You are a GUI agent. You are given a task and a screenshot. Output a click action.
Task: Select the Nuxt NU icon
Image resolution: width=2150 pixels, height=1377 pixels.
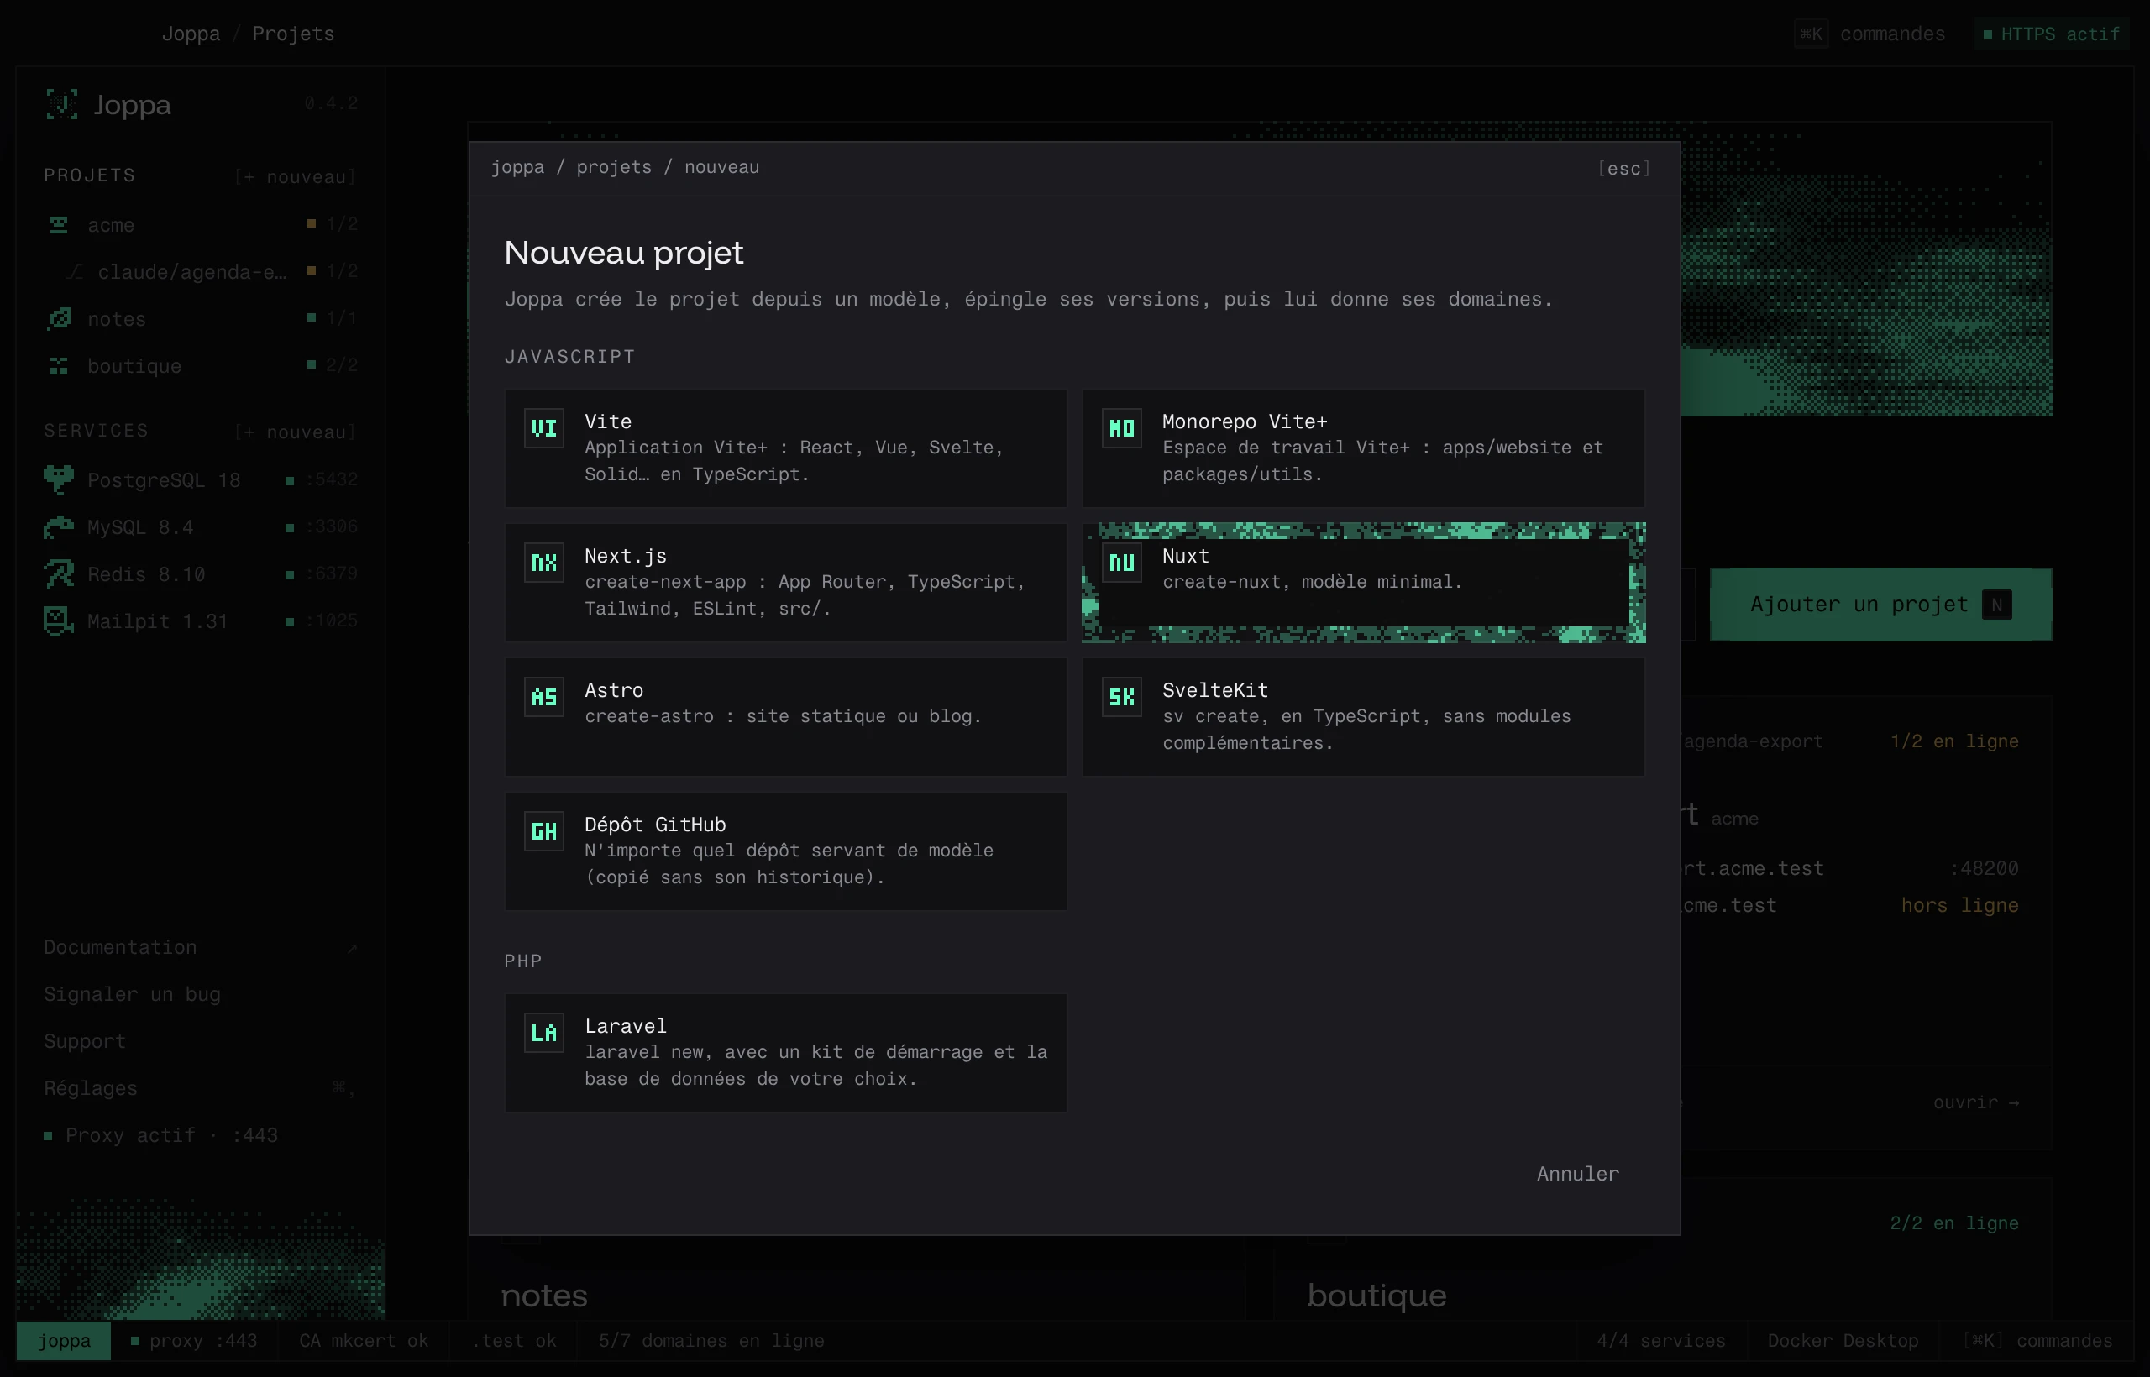coord(1121,563)
